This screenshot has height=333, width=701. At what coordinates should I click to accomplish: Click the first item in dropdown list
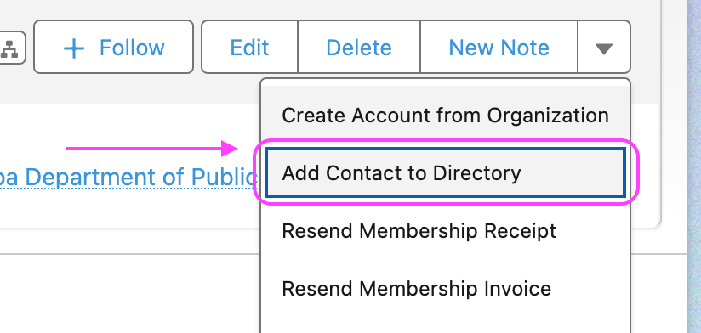pyautogui.click(x=445, y=116)
